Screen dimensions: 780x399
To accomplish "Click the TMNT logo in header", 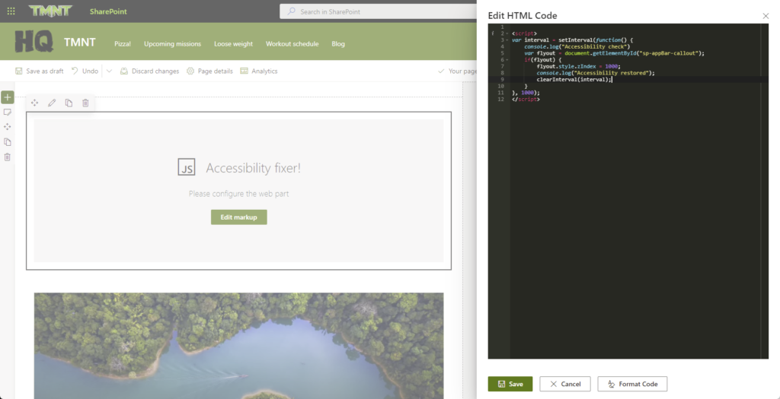I will click(x=50, y=11).
